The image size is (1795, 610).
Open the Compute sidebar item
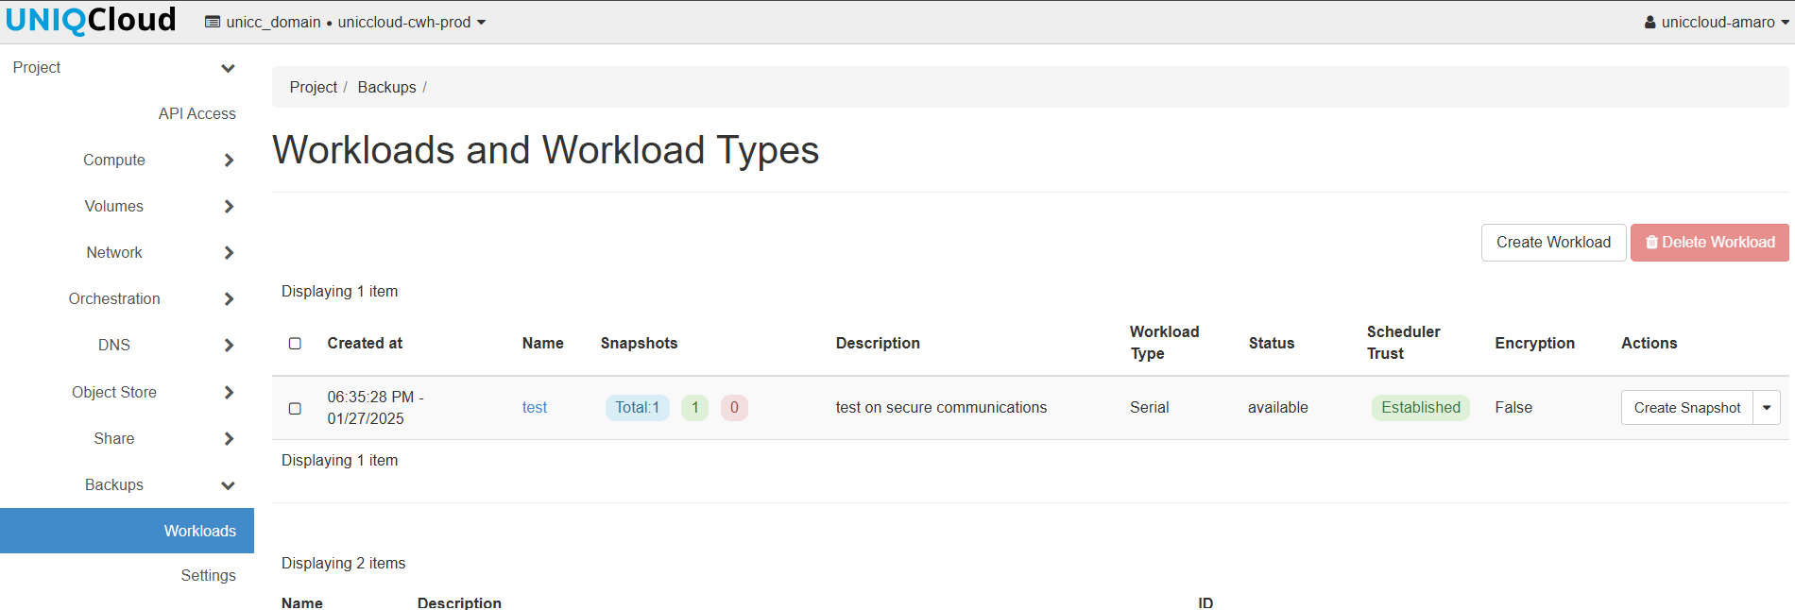click(x=114, y=161)
